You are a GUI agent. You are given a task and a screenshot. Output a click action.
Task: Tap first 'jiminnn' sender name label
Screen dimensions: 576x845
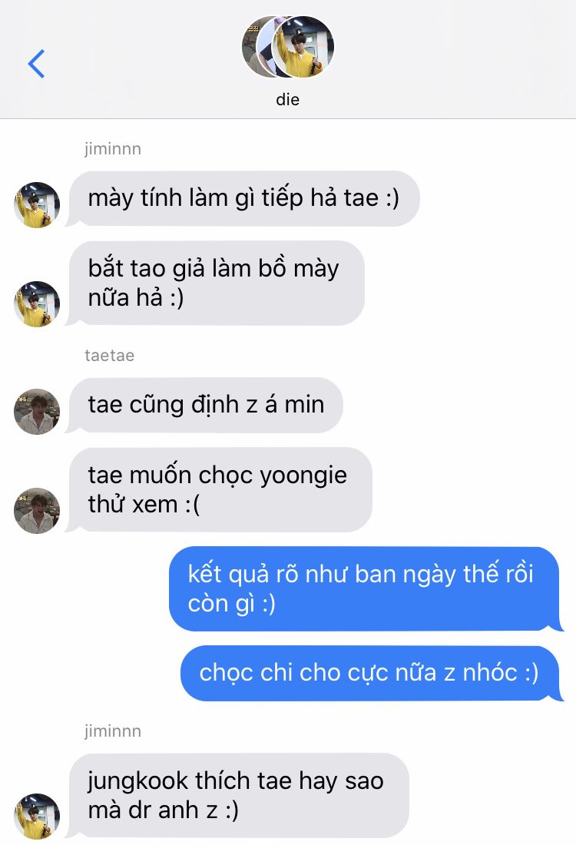(113, 149)
